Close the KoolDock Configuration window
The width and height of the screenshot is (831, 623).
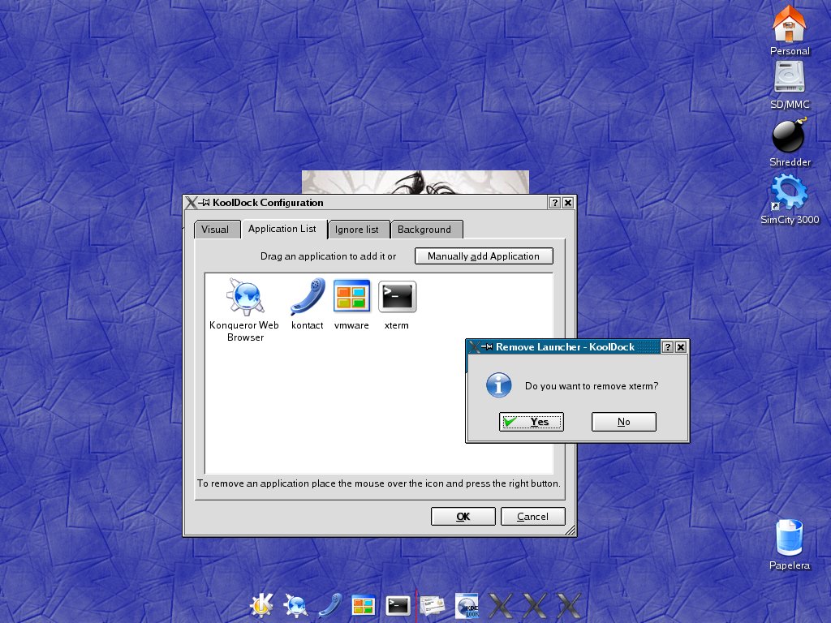pos(568,202)
